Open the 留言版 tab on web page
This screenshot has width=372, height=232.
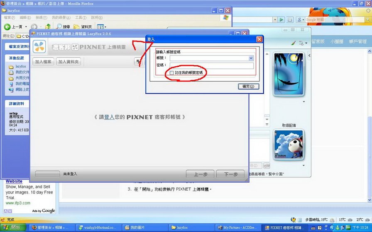click(x=318, y=41)
